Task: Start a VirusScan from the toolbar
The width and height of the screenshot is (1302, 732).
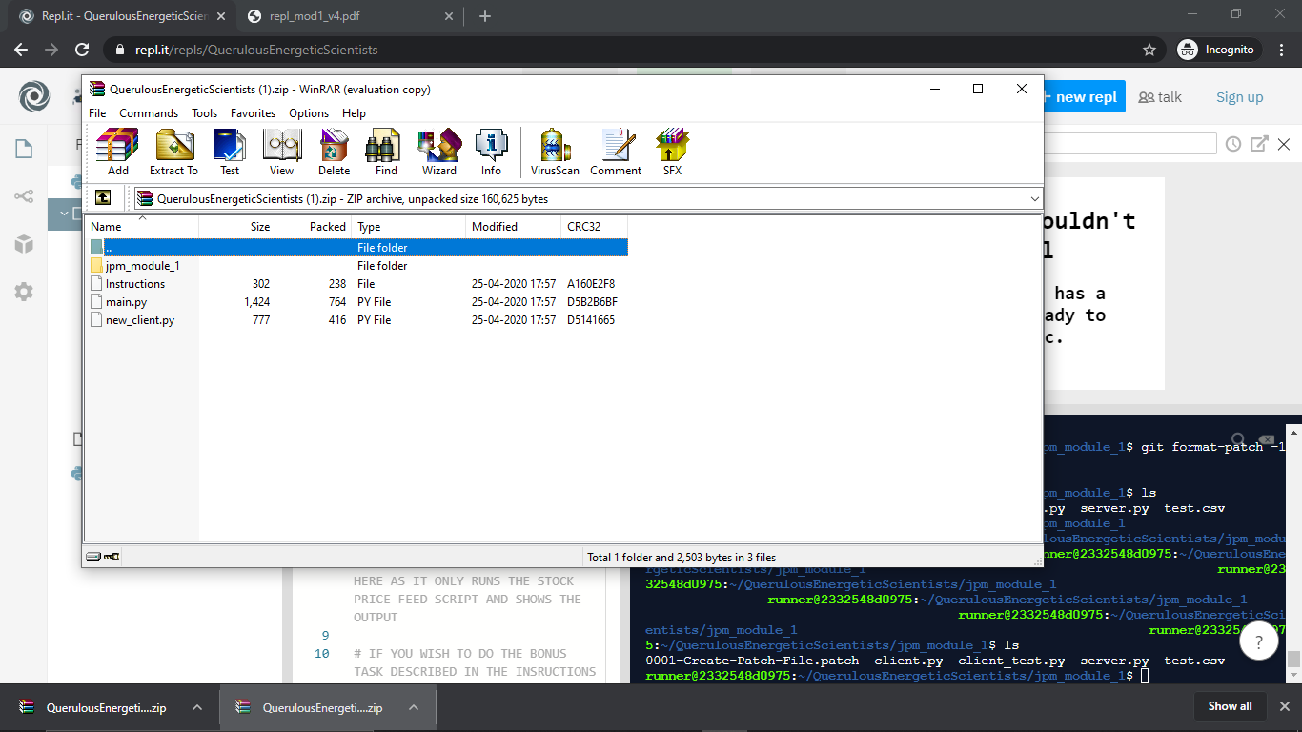Action: coord(554,151)
